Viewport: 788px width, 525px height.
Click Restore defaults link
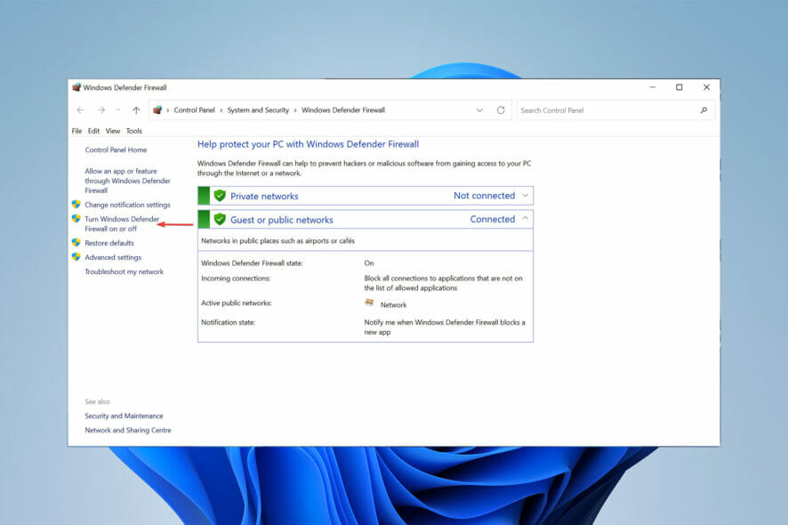click(109, 243)
